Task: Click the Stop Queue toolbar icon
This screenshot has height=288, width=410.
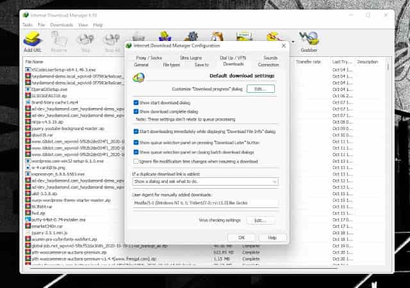Action: pos(273,36)
